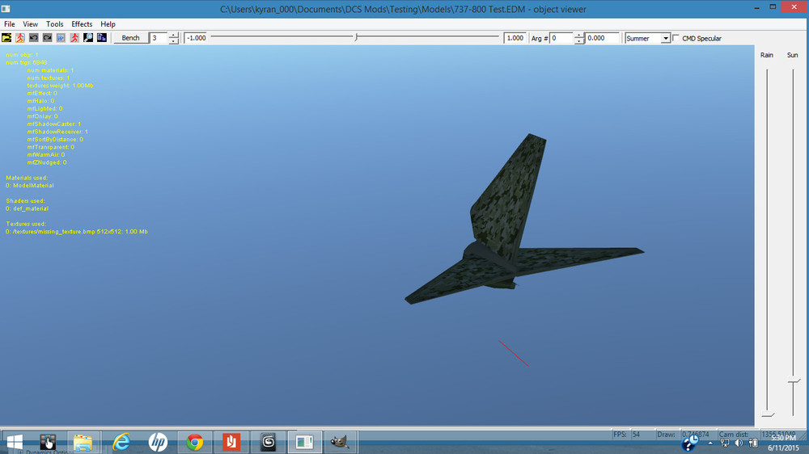
Task: Open the Effects menu
Action: [x=82, y=24]
